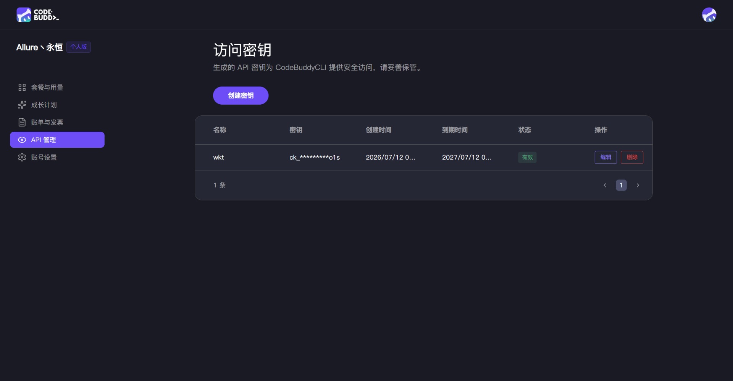The image size is (733, 381).
Task: Open the 账单与发票 menu item
Action: point(57,123)
